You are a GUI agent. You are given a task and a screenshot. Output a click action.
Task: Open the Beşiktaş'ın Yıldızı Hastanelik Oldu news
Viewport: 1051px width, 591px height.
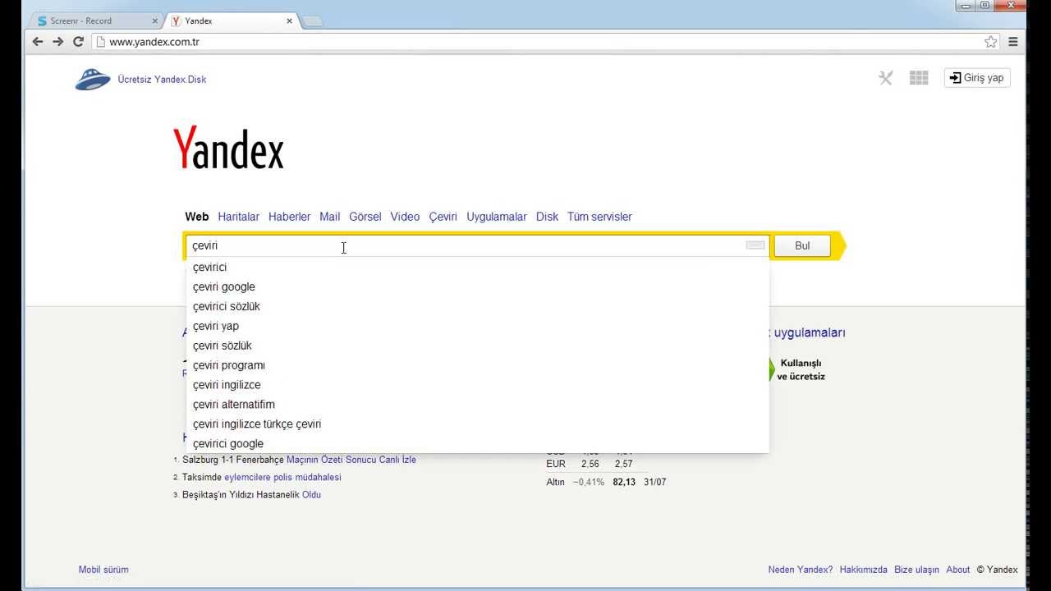[x=251, y=495]
